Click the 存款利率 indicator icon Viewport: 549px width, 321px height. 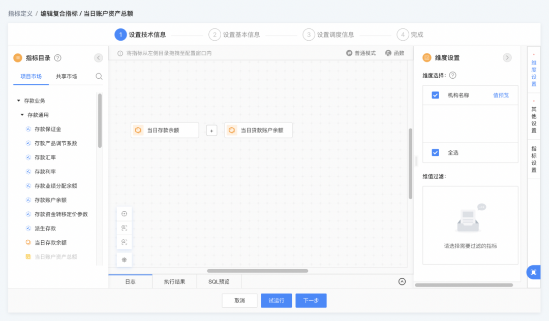[x=28, y=172]
